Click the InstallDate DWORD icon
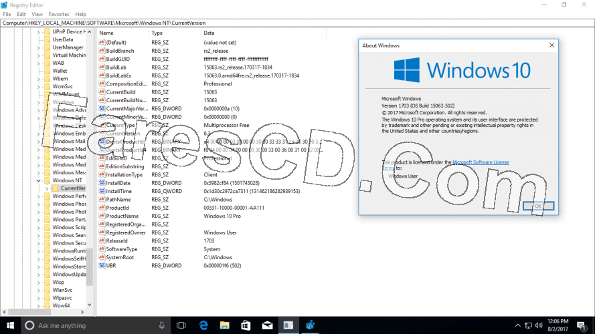This screenshot has width=595, height=334. [102, 183]
